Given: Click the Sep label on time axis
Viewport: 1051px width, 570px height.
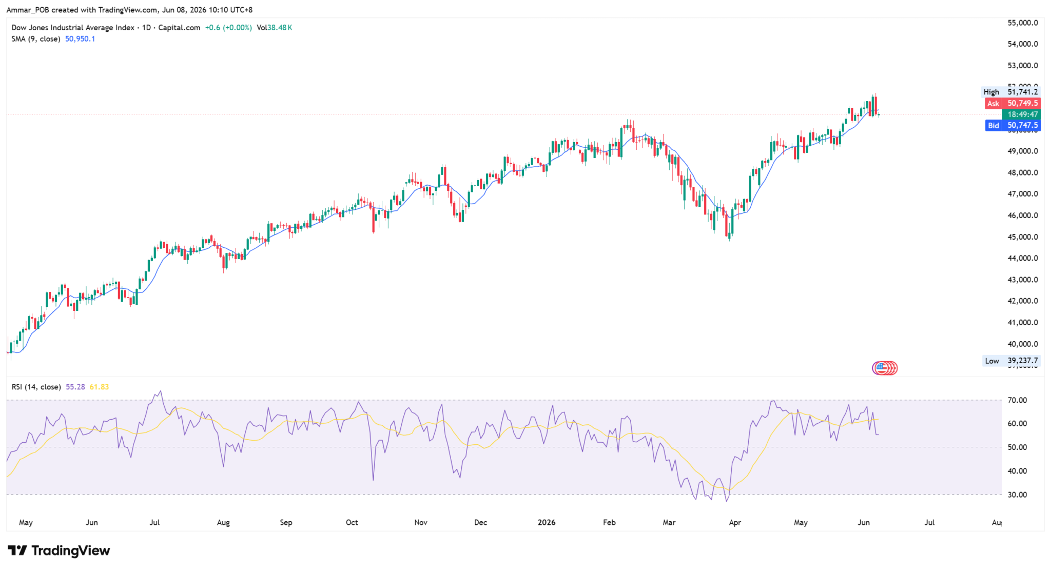Looking at the screenshot, I should click(286, 522).
